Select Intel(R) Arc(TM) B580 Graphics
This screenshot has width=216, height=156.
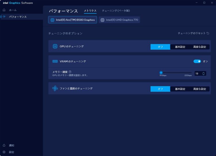(x=73, y=20)
